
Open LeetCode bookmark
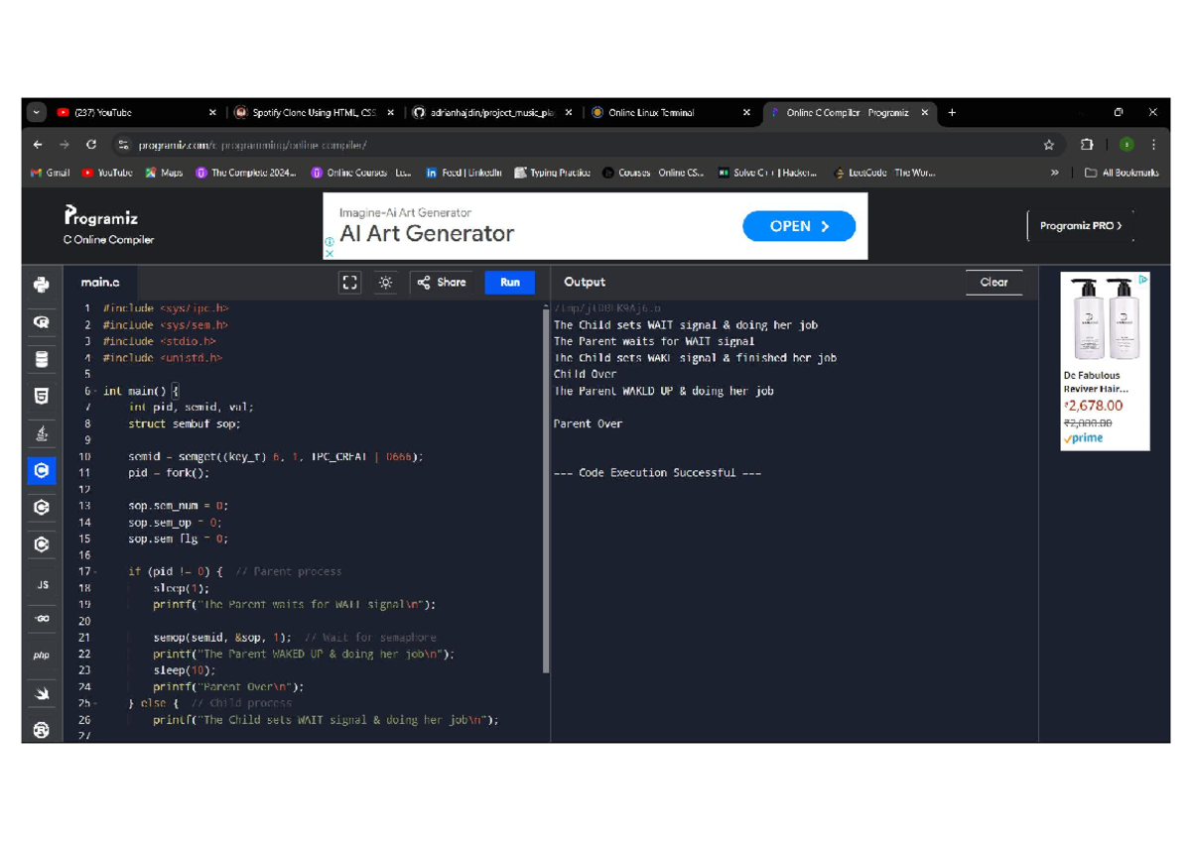tap(884, 173)
